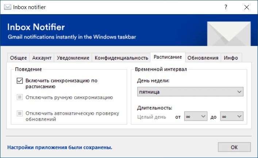The width and height of the screenshot is (258, 158).
Task: Open the day of week dropdown
Action: [x=190, y=92]
